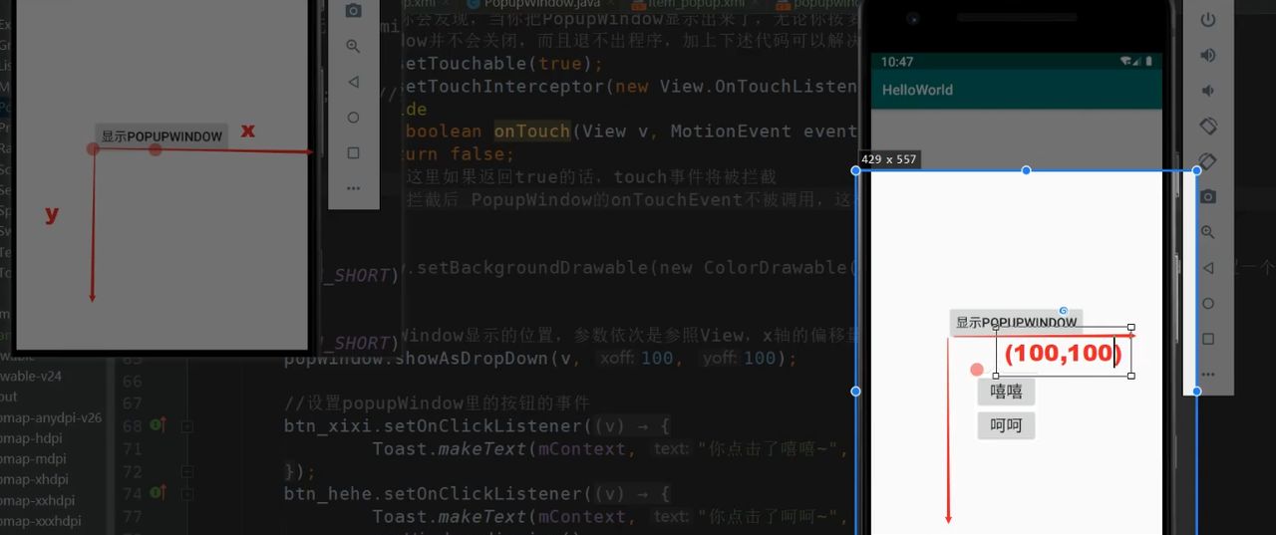Tap the Overview square in right emulator toolbar
The image size is (1276, 535).
pos(1208,339)
